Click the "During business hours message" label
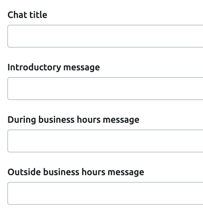203x215 pixels. tap(73, 120)
